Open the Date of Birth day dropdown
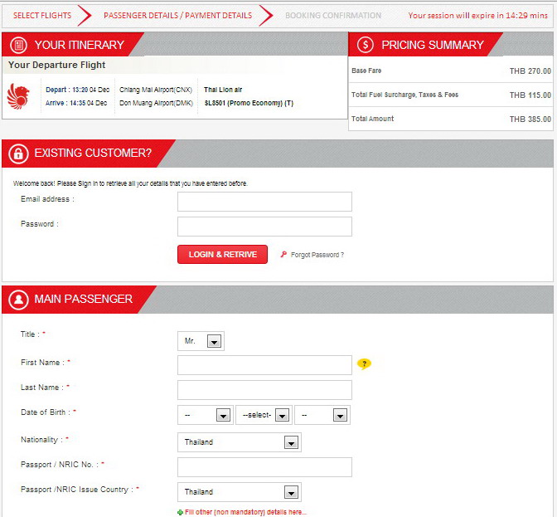This screenshot has width=557, height=517. 205,415
